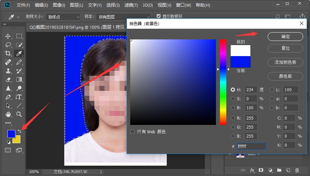Select the Crop tool

click(8, 53)
